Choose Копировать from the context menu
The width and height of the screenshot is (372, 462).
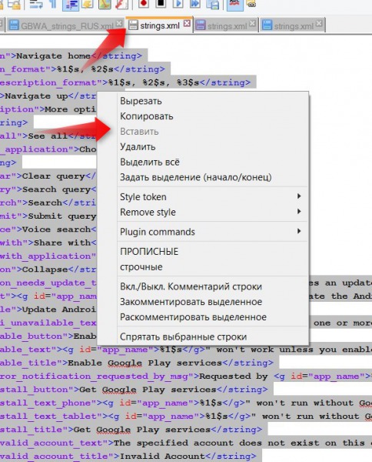pos(203,116)
